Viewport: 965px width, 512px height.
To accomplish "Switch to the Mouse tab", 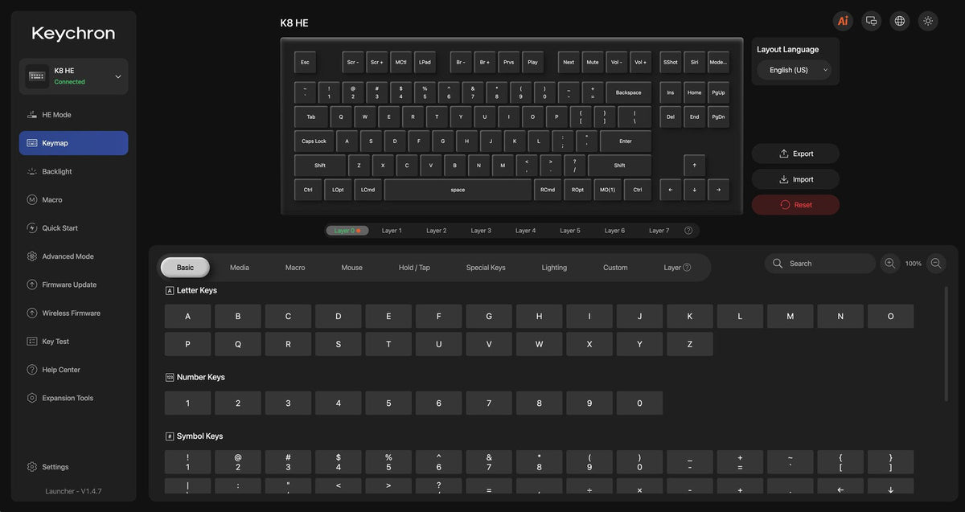I will (x=351, y=268).
